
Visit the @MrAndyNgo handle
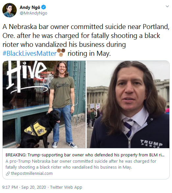pyautogui.click(x=34, y=13)
